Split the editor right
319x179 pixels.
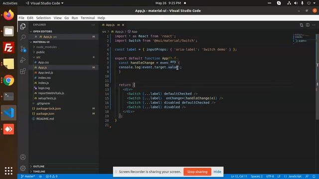308,25
